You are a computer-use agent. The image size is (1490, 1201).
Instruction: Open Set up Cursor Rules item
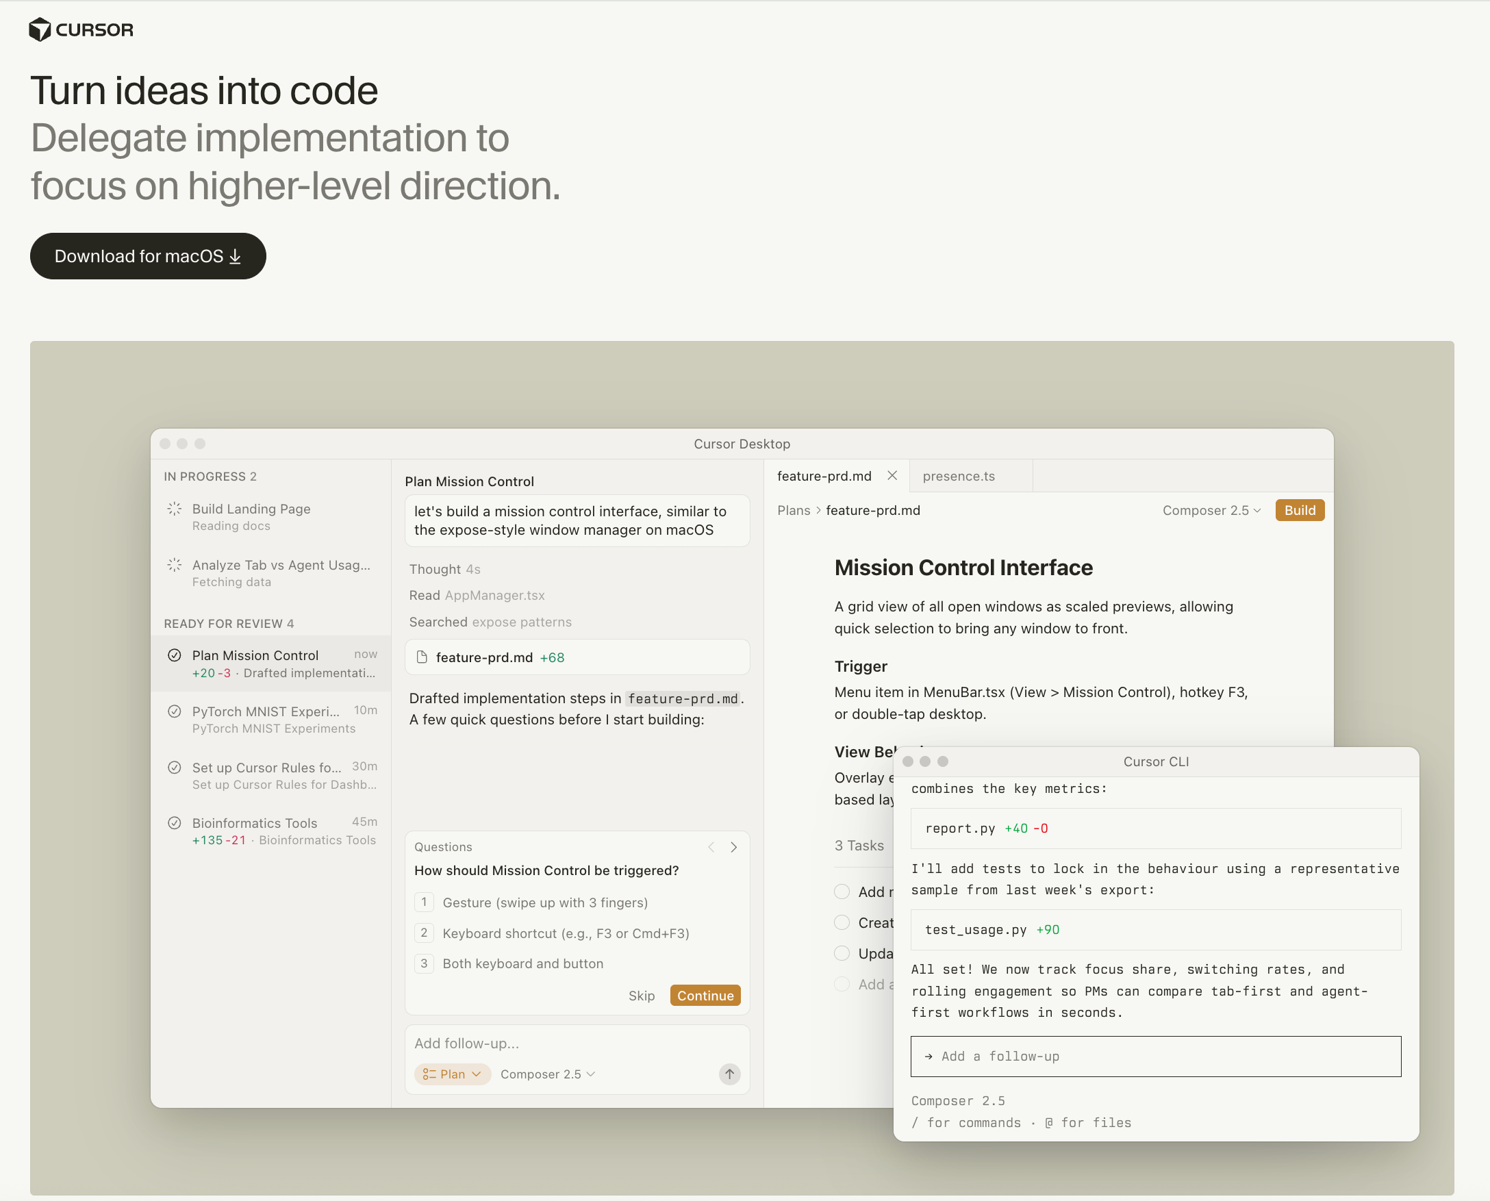(271, 776)
